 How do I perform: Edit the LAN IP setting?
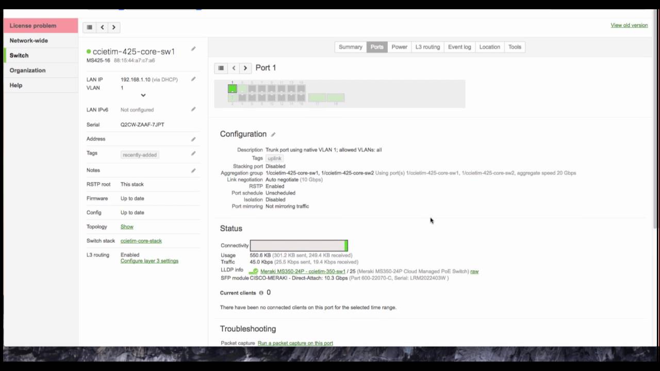[193, 79]
